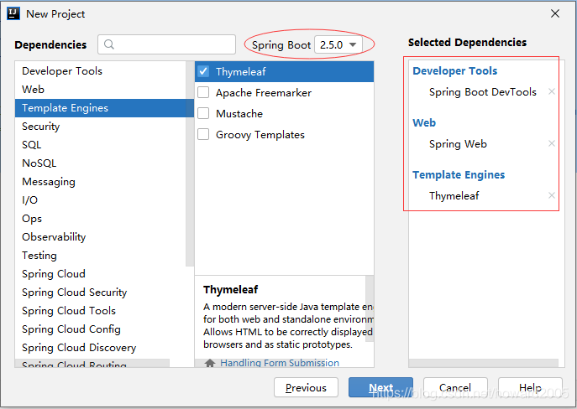Enable the Mustache checkbox
Viewport: 577px width, 409px height.
point(203,113)
